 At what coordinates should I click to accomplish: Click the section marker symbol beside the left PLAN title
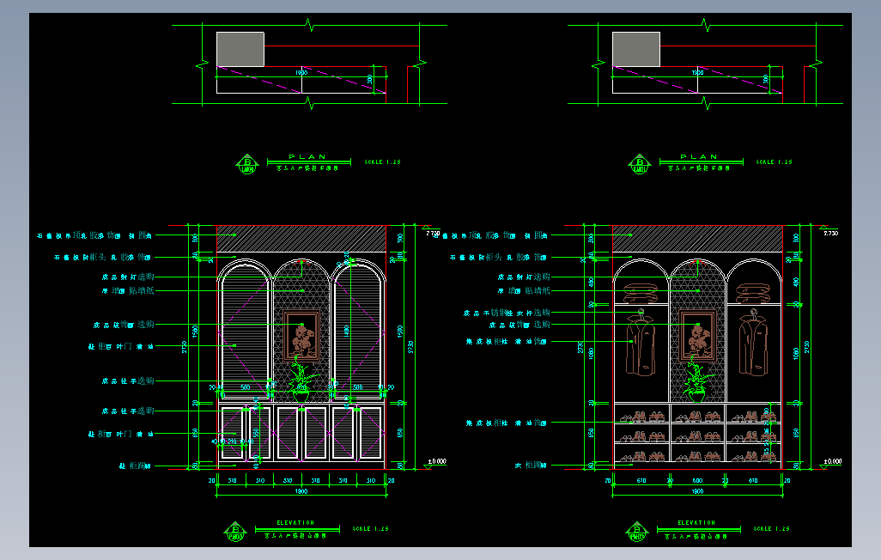point(247,164)
